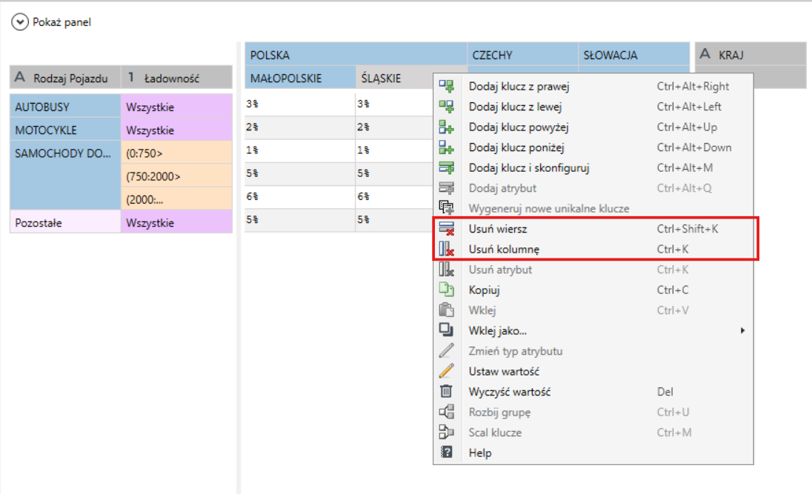The image size is (812, 494).
Task: Select the POLSKA column header
Action: coord(356,55)
